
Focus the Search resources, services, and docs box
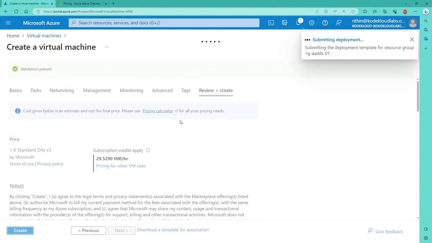(x=164, y=23)
